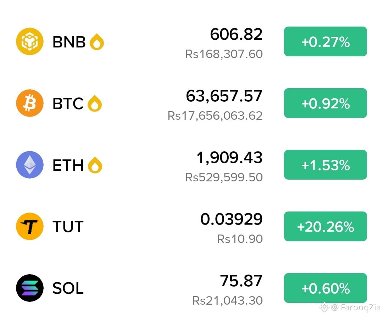Open the TUT coin logo

click(30, 226)
